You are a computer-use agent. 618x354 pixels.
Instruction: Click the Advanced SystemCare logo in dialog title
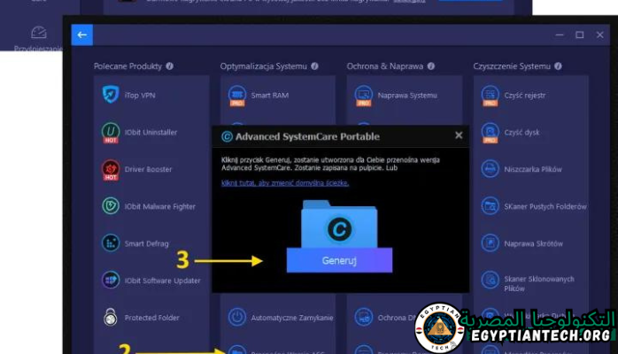coord(227,136)
